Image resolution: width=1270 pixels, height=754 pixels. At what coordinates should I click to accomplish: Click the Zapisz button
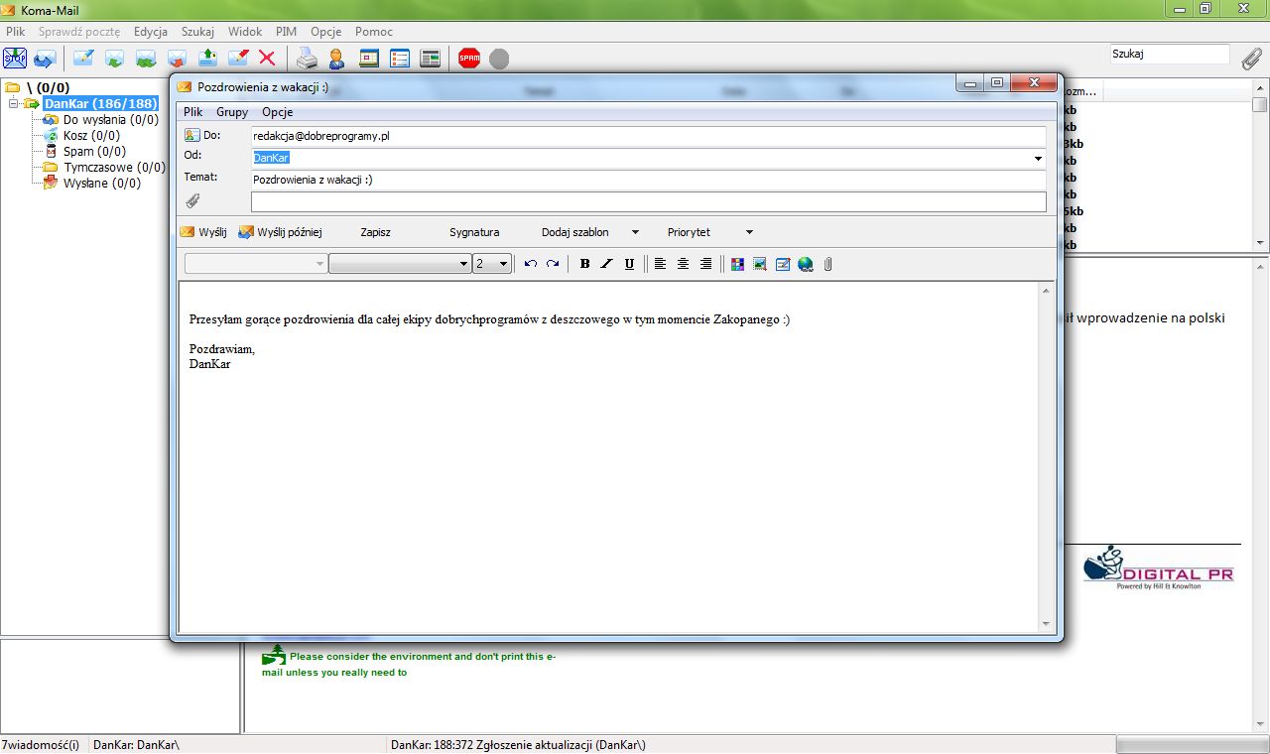(x=375, y=232)
